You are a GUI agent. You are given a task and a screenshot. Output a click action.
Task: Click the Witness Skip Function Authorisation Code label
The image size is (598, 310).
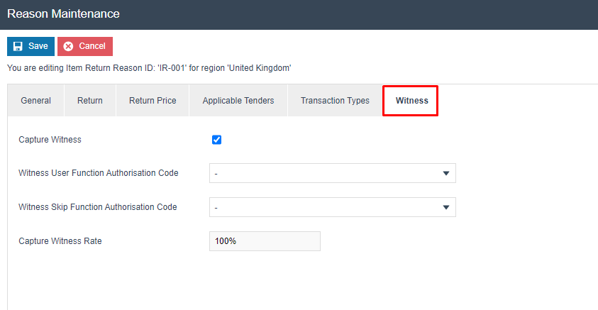pyautogui.click(x=98, y=206)
